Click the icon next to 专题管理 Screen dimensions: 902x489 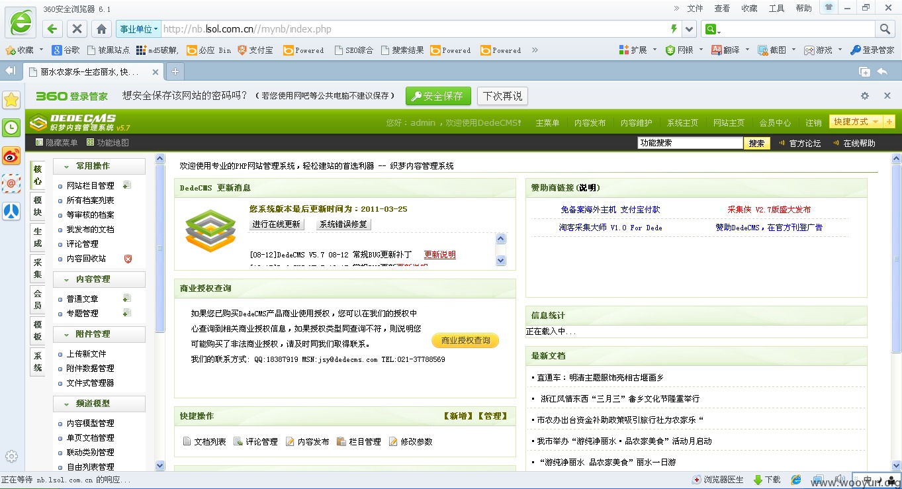[127, 313]
